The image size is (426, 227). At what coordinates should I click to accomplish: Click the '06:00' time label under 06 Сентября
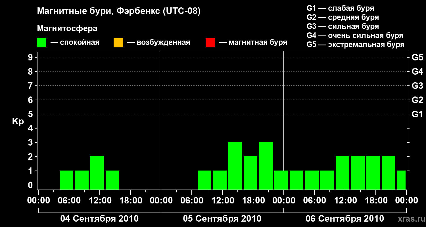314,201
